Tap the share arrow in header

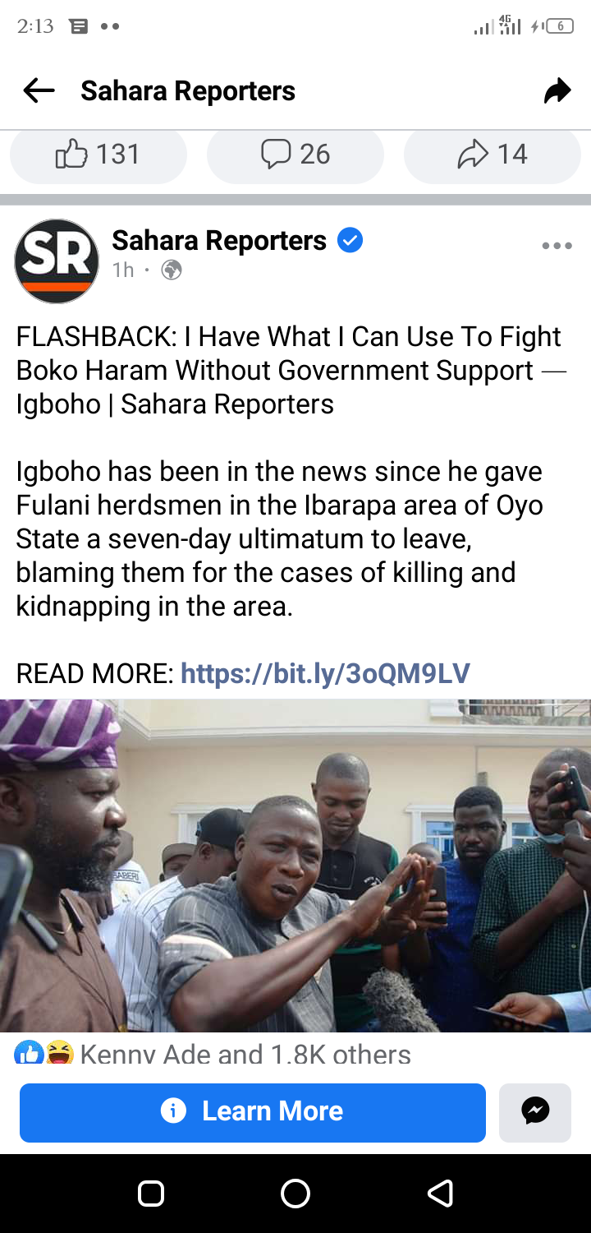point(557,90)
